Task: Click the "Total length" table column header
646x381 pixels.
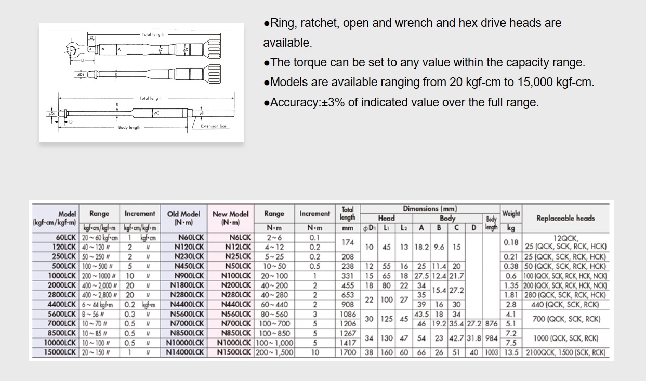Action: (x=348, y=213)
